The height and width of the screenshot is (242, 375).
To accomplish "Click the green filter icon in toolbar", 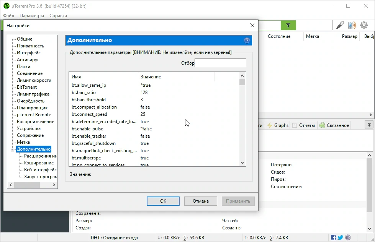I will [x=288, y=25].
